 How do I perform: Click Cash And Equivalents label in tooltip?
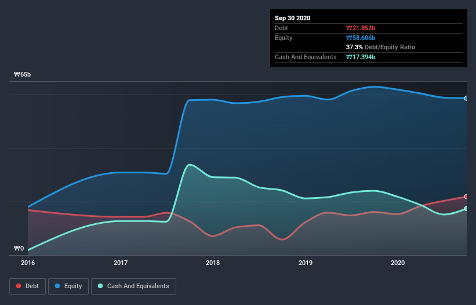[306, 57]
